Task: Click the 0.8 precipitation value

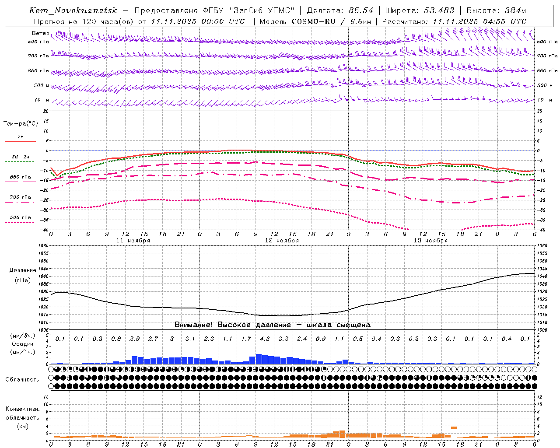Action: (116, 339)
